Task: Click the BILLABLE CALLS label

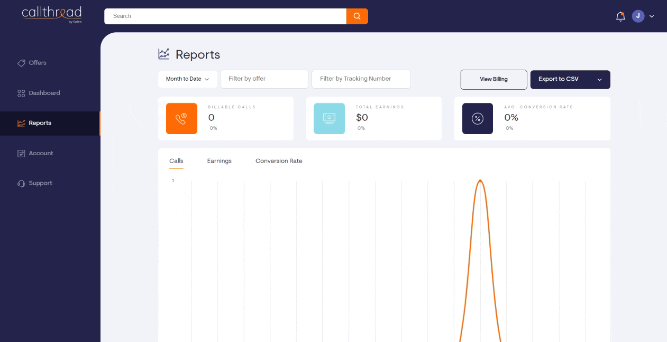Action: [x=232, y=107]
